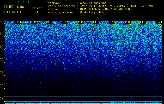This screenshot has width=164, height=104.
Task: Click the 0.9 frequency axis label
Action: pos(2,60)
